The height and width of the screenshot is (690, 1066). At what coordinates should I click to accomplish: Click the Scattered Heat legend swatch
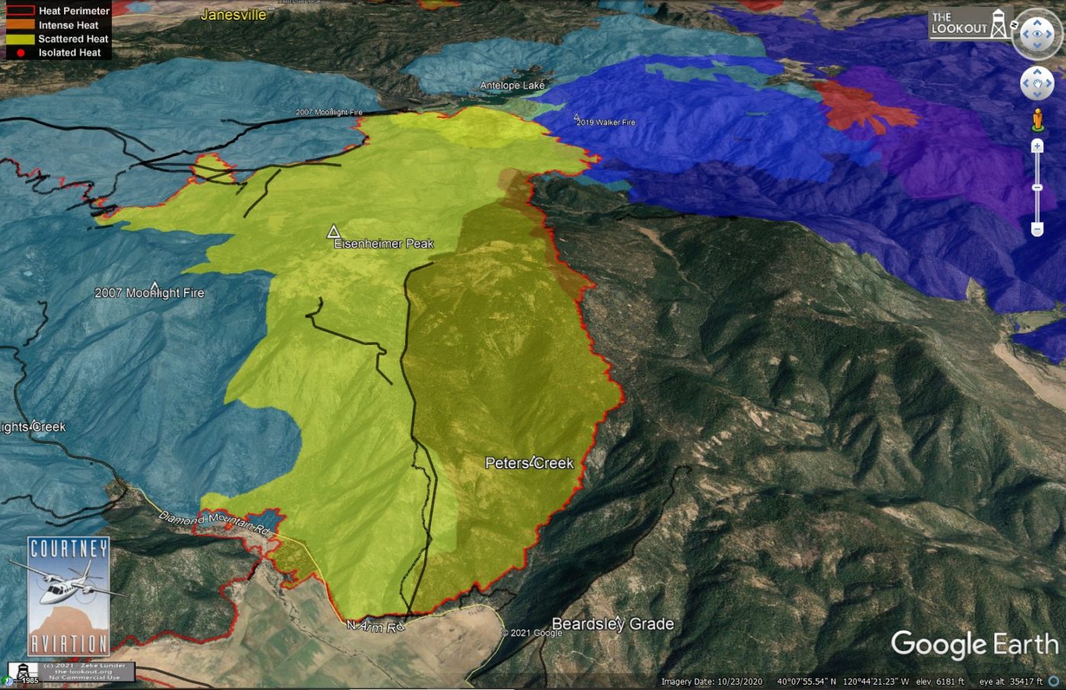point(21,39)
